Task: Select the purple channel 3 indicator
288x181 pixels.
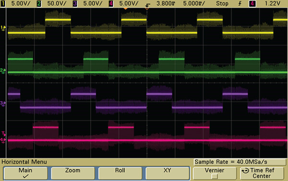Action: tap(75, 3)
